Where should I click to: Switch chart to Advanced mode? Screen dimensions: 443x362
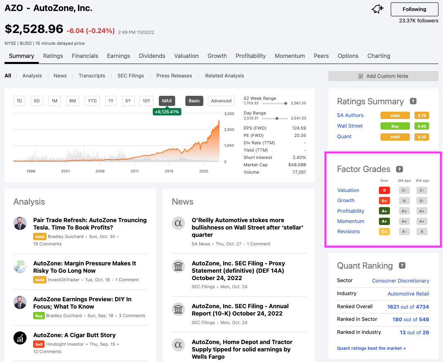[x=221, y=101]
